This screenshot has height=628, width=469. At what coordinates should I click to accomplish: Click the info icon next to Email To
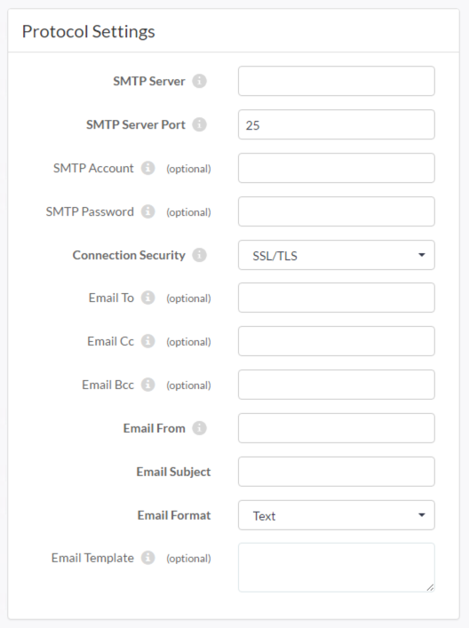pyautogui.click(x=147, y=298)
